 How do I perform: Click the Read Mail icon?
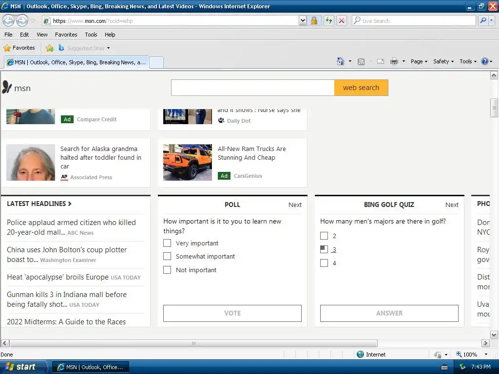[381, 61]
